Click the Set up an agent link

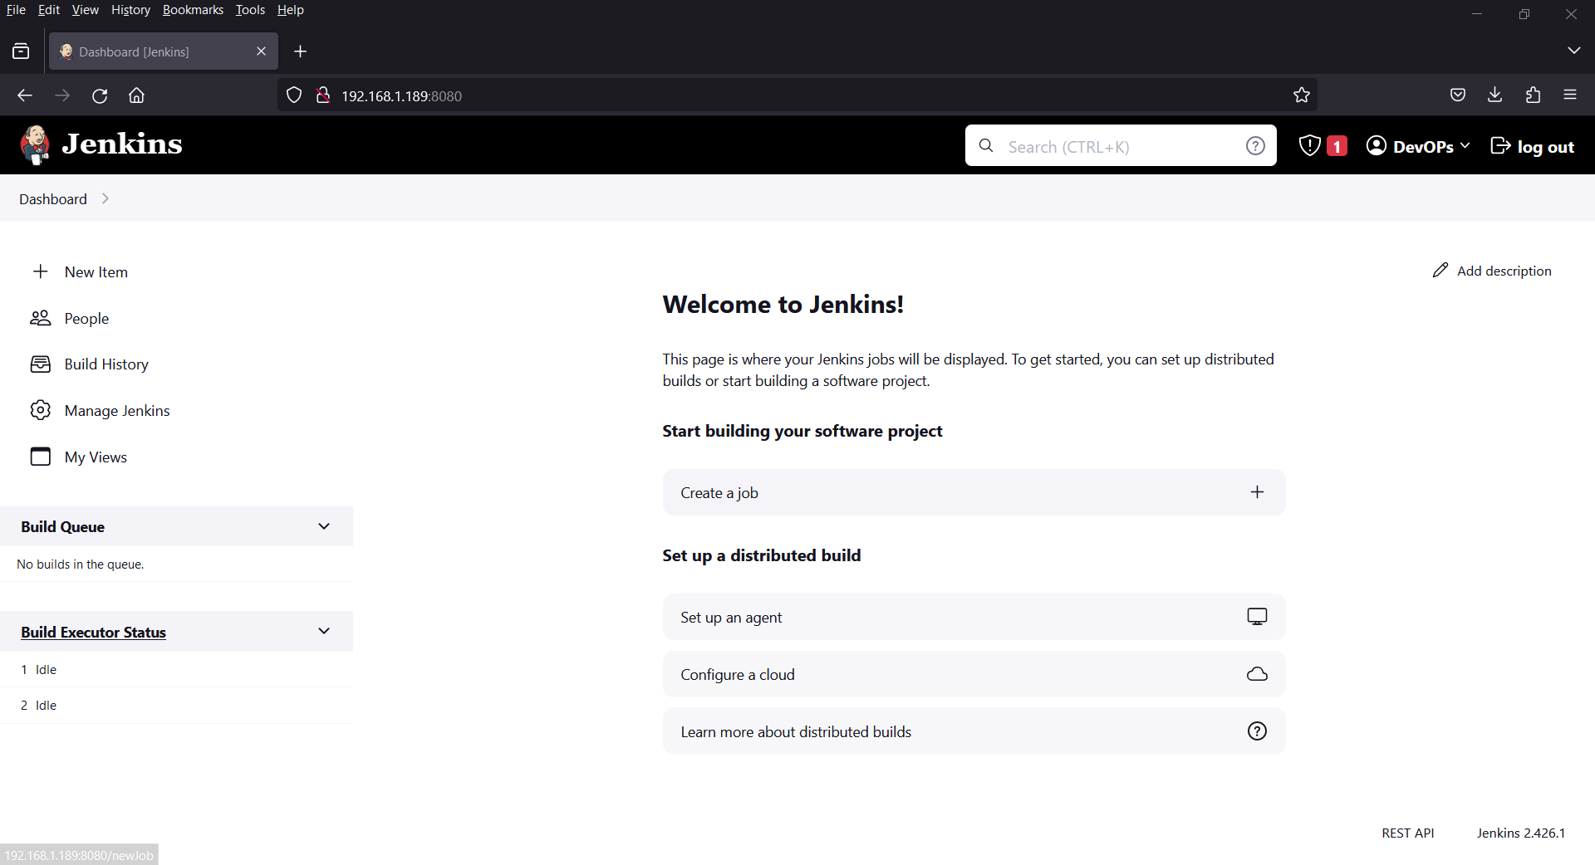(974, 617)
